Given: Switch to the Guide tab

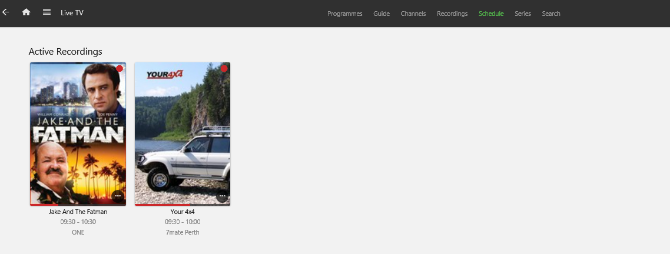Looking at the screenshot, I should click(x=382, y=14).
